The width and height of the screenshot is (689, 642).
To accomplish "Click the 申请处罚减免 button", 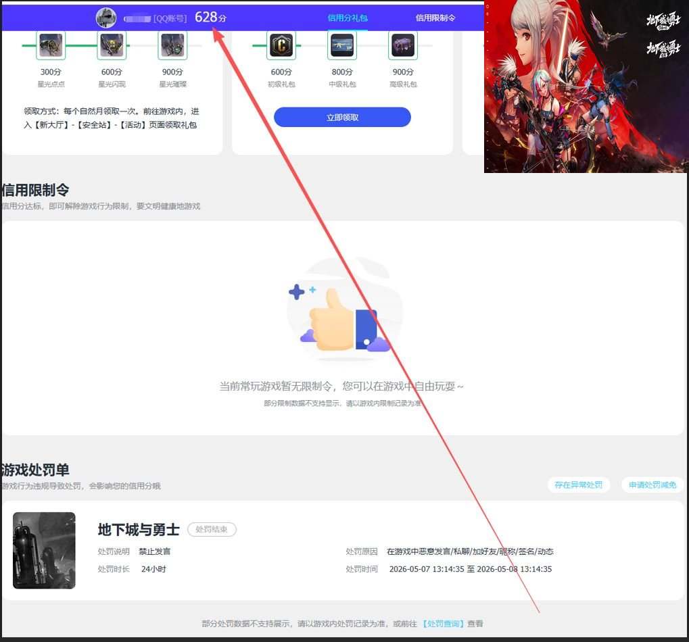I will (x=652, y=485).
